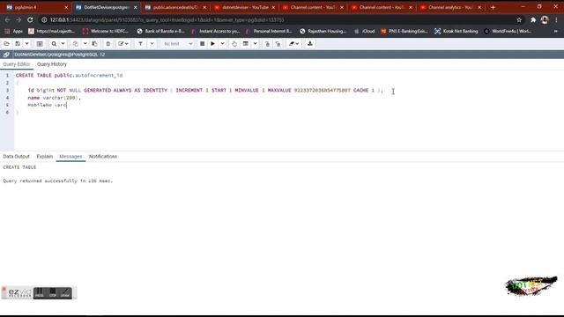The height and width of the screenshot is (317, 564).
Task: Click 'CREATE TABLE' text in Messages panel
Action: pyautogui.click(x=19, y=167)
